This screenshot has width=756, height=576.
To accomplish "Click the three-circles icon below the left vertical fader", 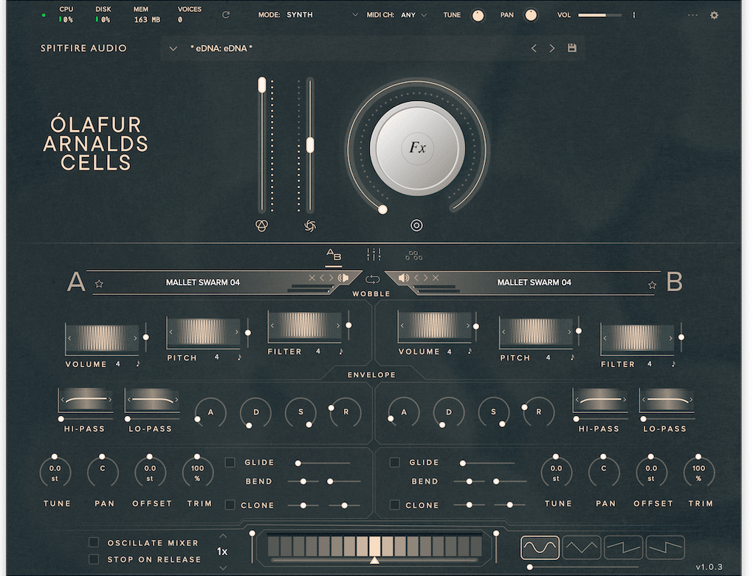I will pos(261,226).
